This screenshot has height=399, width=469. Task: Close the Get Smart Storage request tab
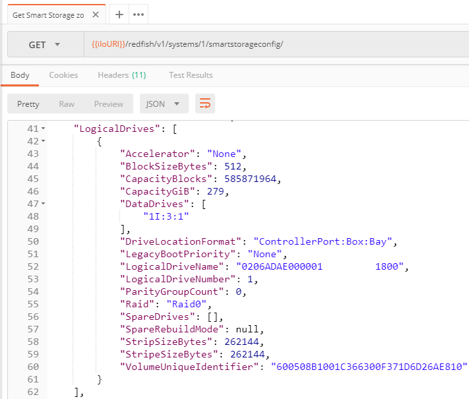coord(96,15)
